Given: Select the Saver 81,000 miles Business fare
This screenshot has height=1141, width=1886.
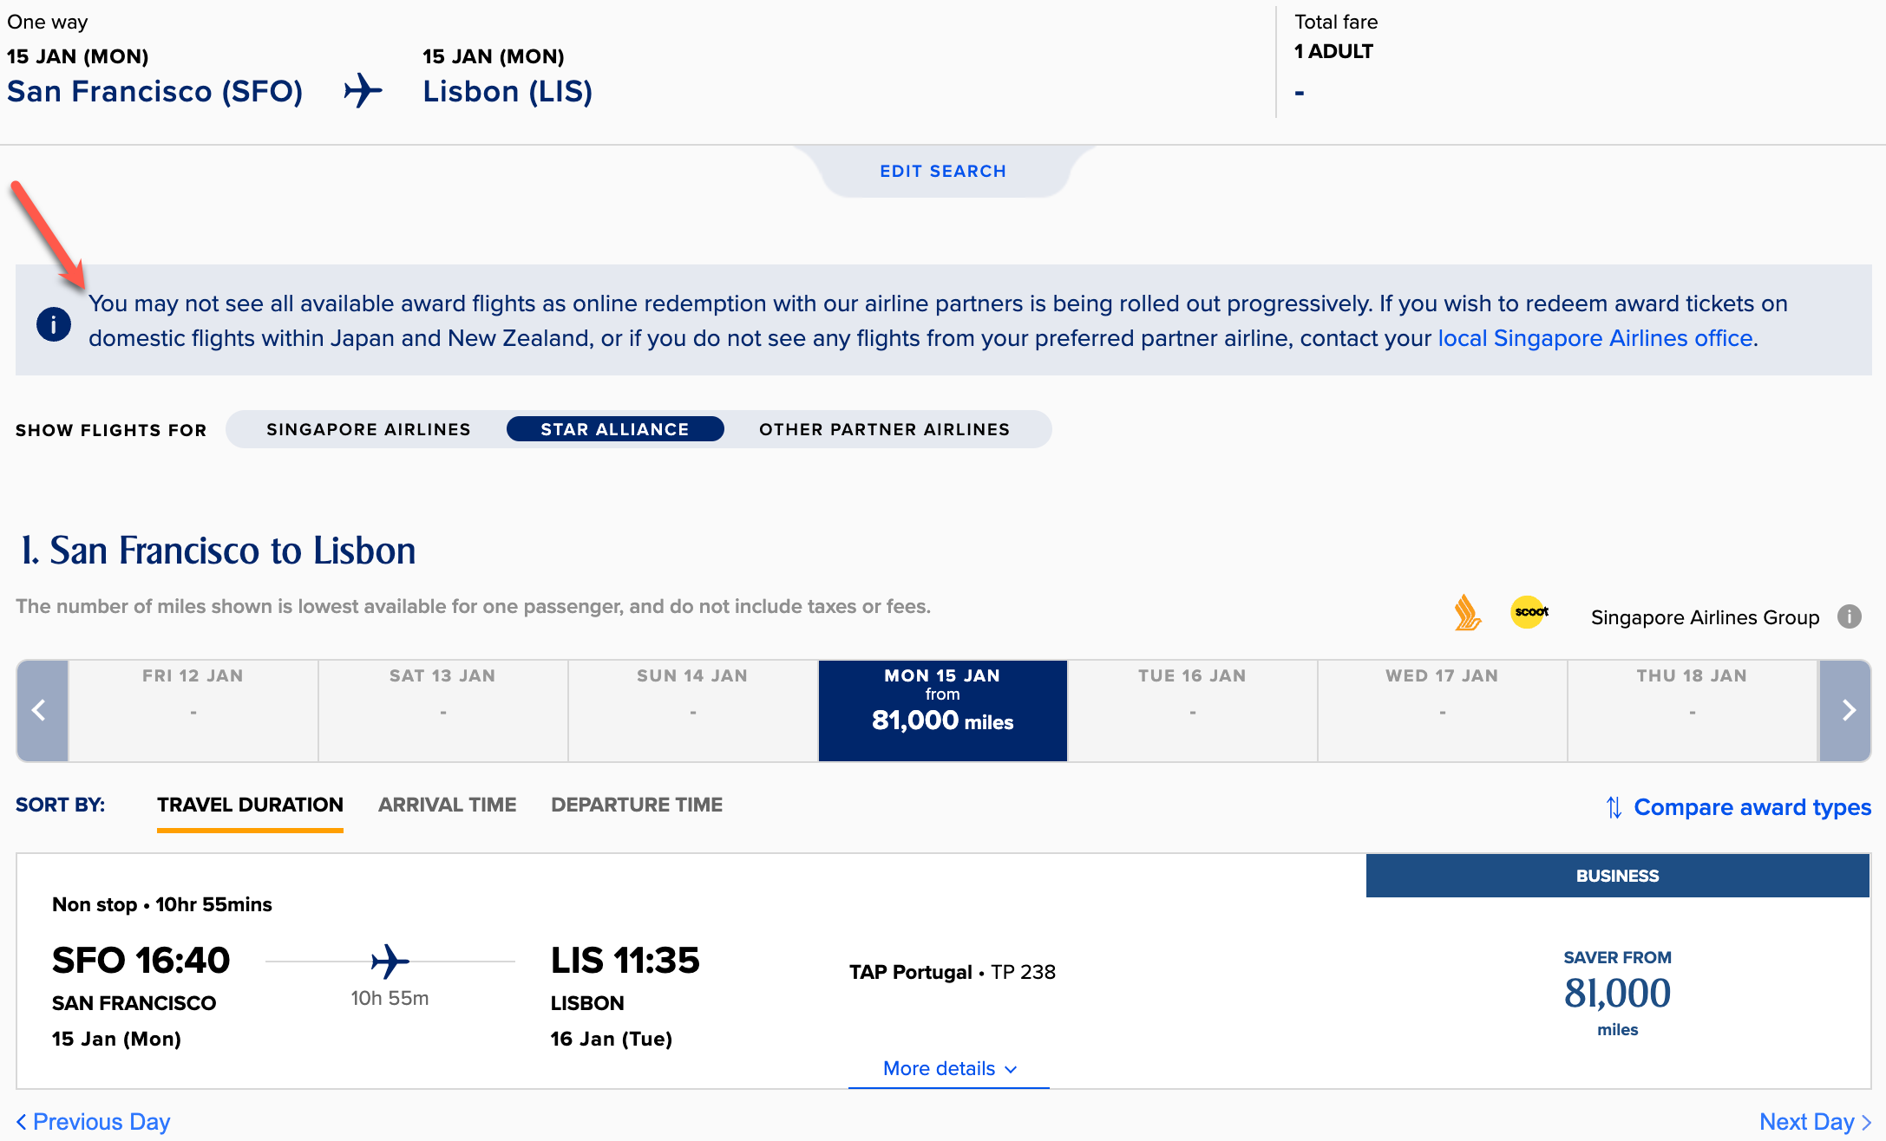Looking at the screenshot, I should tap(1617, 993).
